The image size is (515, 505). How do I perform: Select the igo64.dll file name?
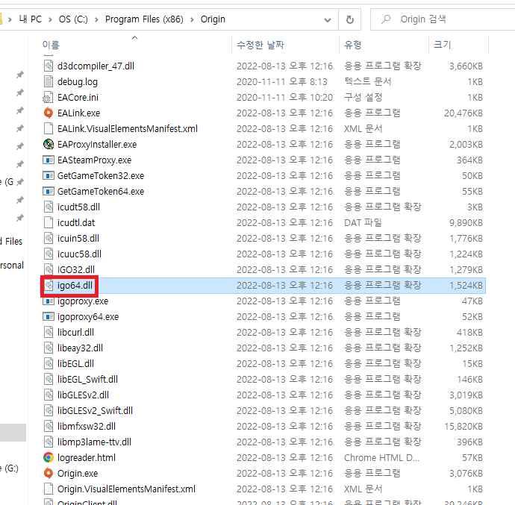pyautogui.click(x=75, y=286)
